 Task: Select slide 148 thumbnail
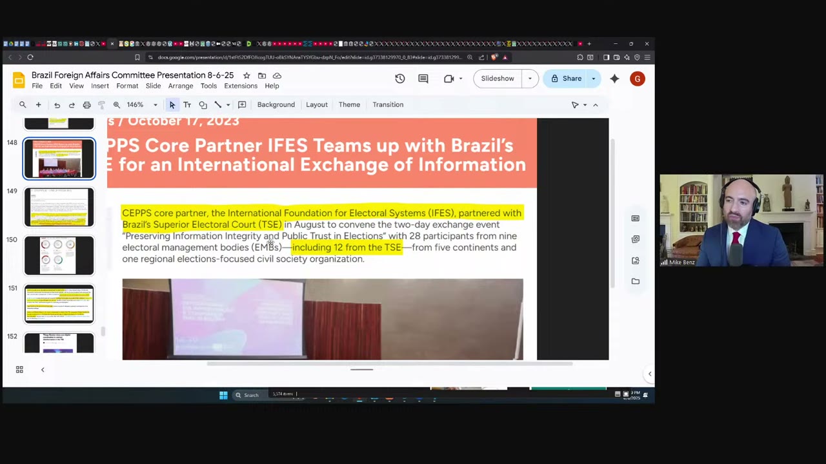click(59, 159)
